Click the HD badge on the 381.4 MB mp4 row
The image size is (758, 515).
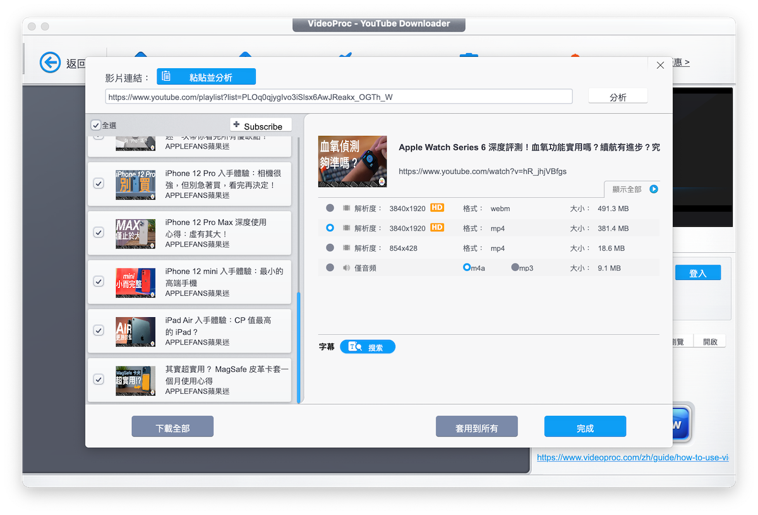click(437, 227)
